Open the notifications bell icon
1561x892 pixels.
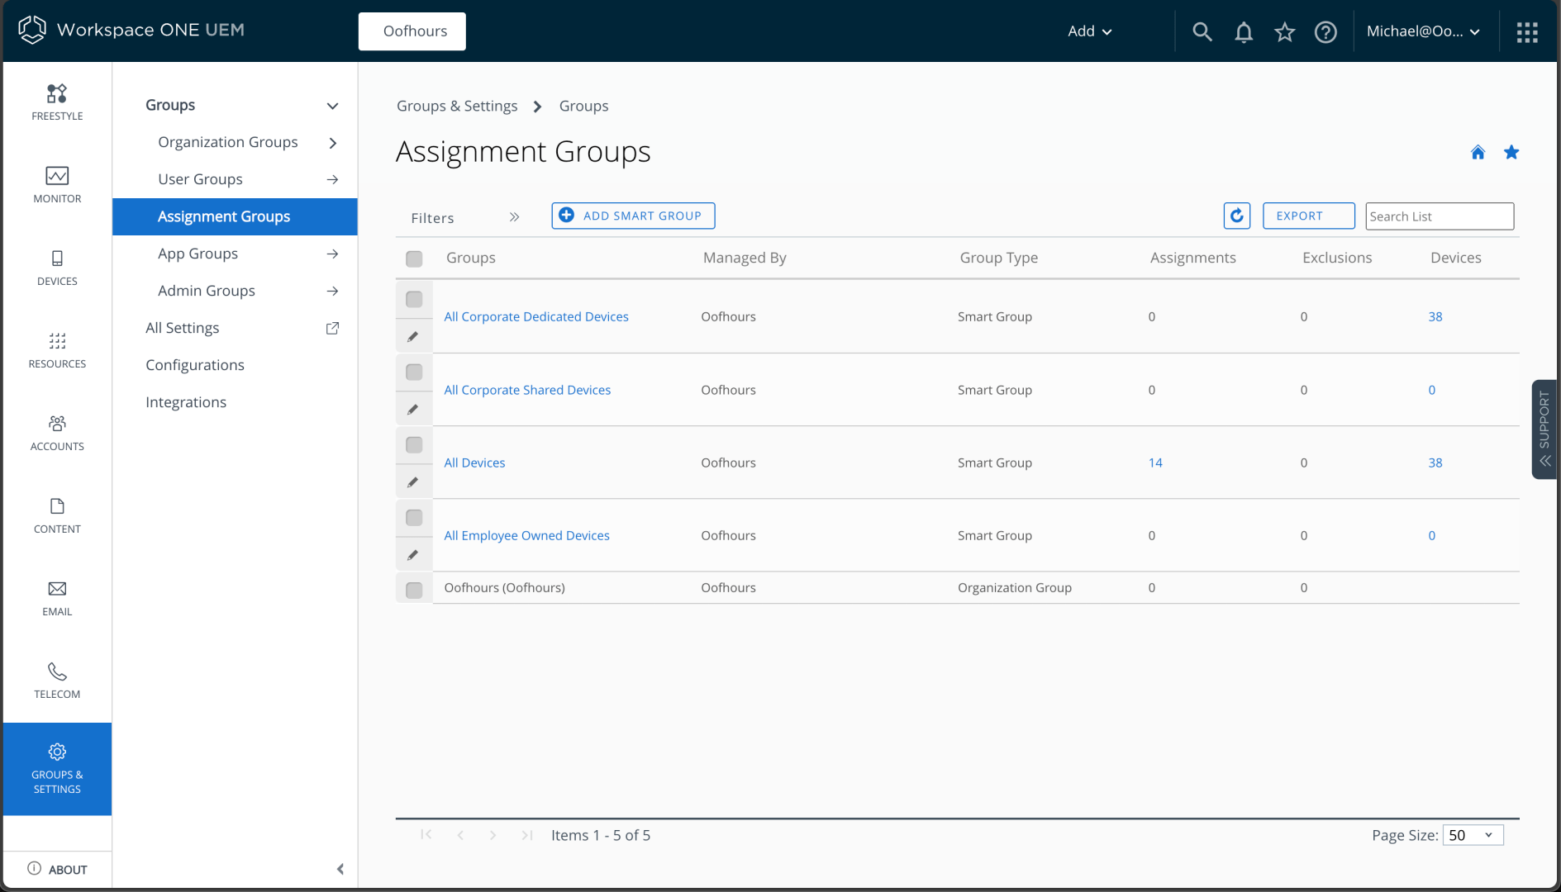(1243, 31)
